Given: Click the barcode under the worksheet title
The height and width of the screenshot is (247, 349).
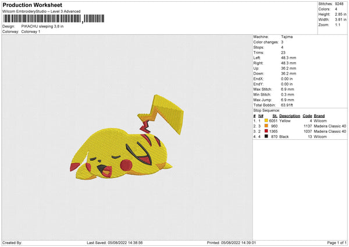Looking at the screenshot, I should [54, 19].
